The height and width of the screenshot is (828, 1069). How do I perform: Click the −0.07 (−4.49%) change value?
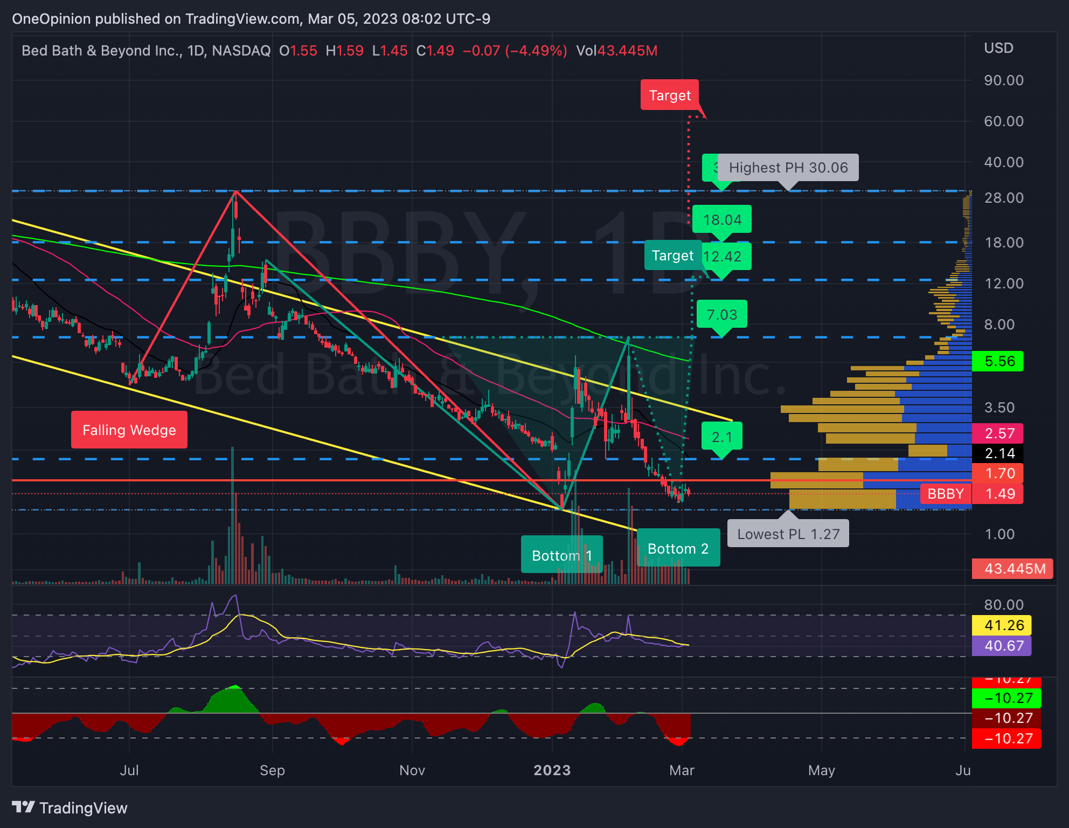(515, 51)
